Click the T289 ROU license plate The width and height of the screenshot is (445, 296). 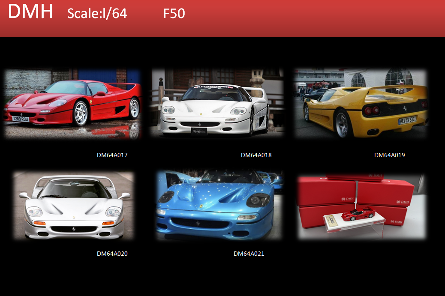pos(21,120)
